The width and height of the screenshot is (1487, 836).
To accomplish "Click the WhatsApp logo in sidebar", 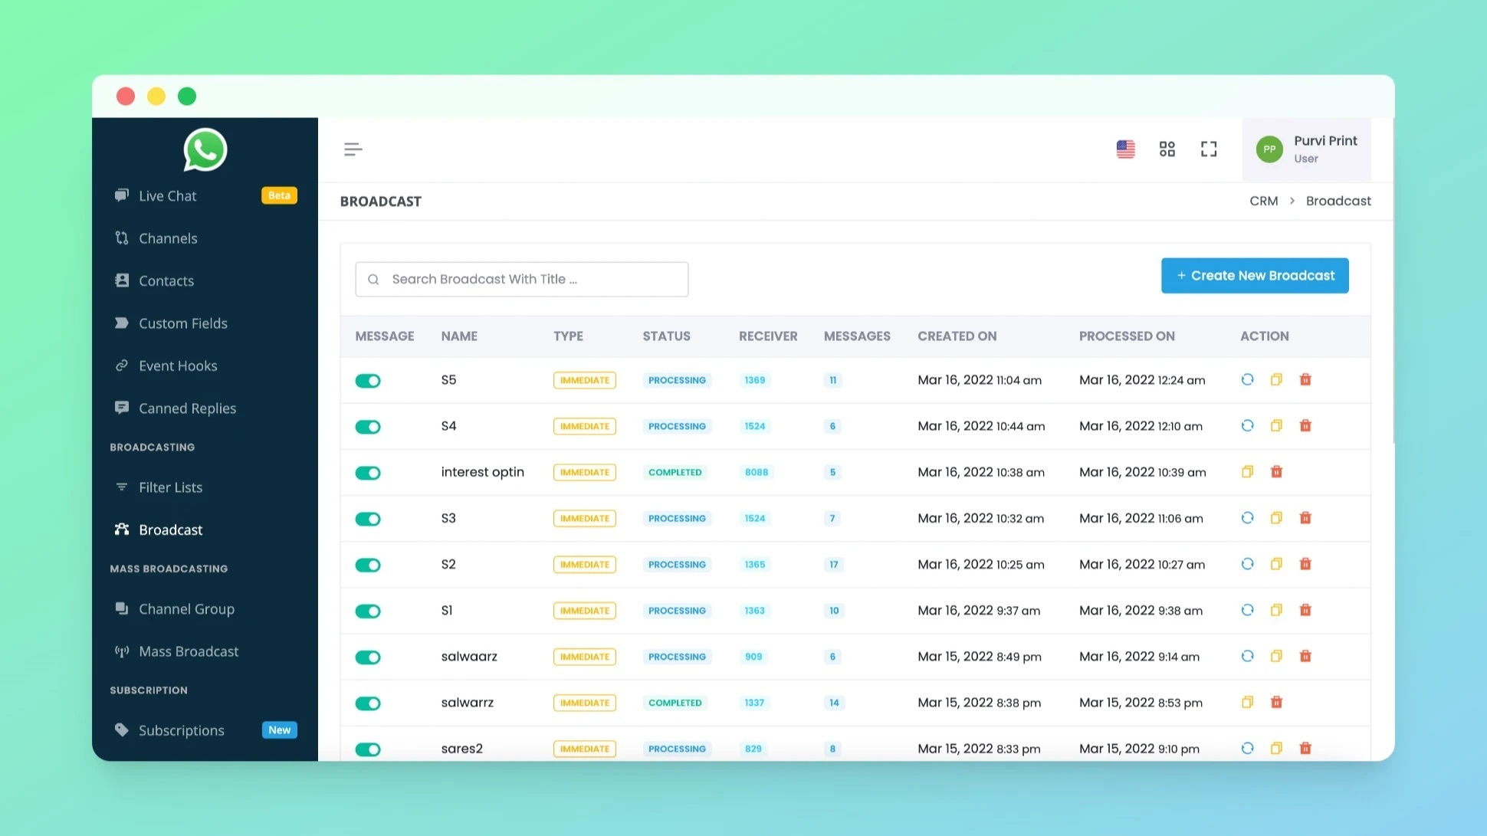I will [205, 150].
